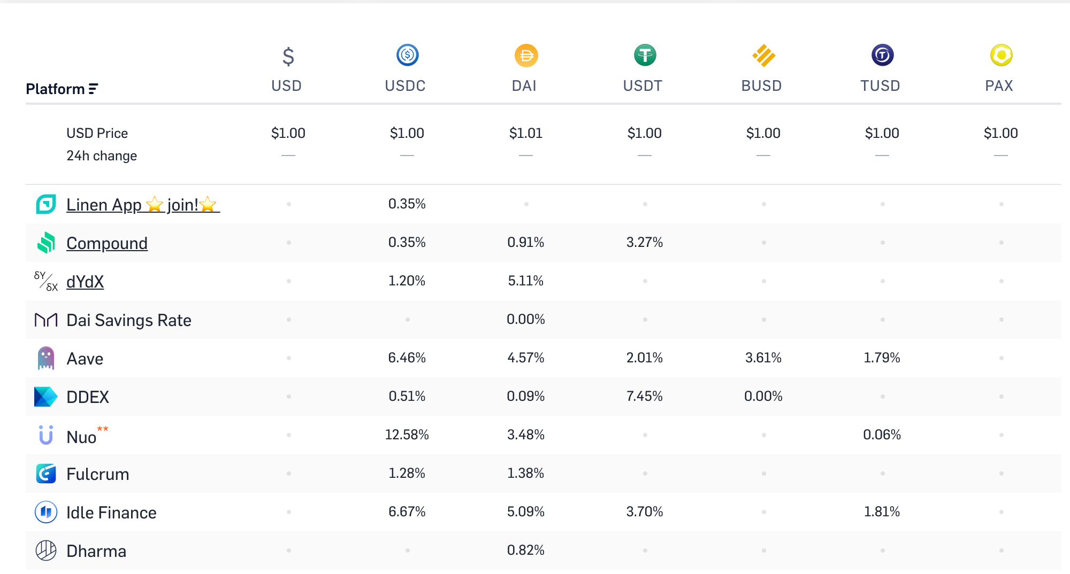This screenshot has height=574, width=1070.
Task: Click Idle Finance USDT rate 3.70%
Action: pos(645,511)
